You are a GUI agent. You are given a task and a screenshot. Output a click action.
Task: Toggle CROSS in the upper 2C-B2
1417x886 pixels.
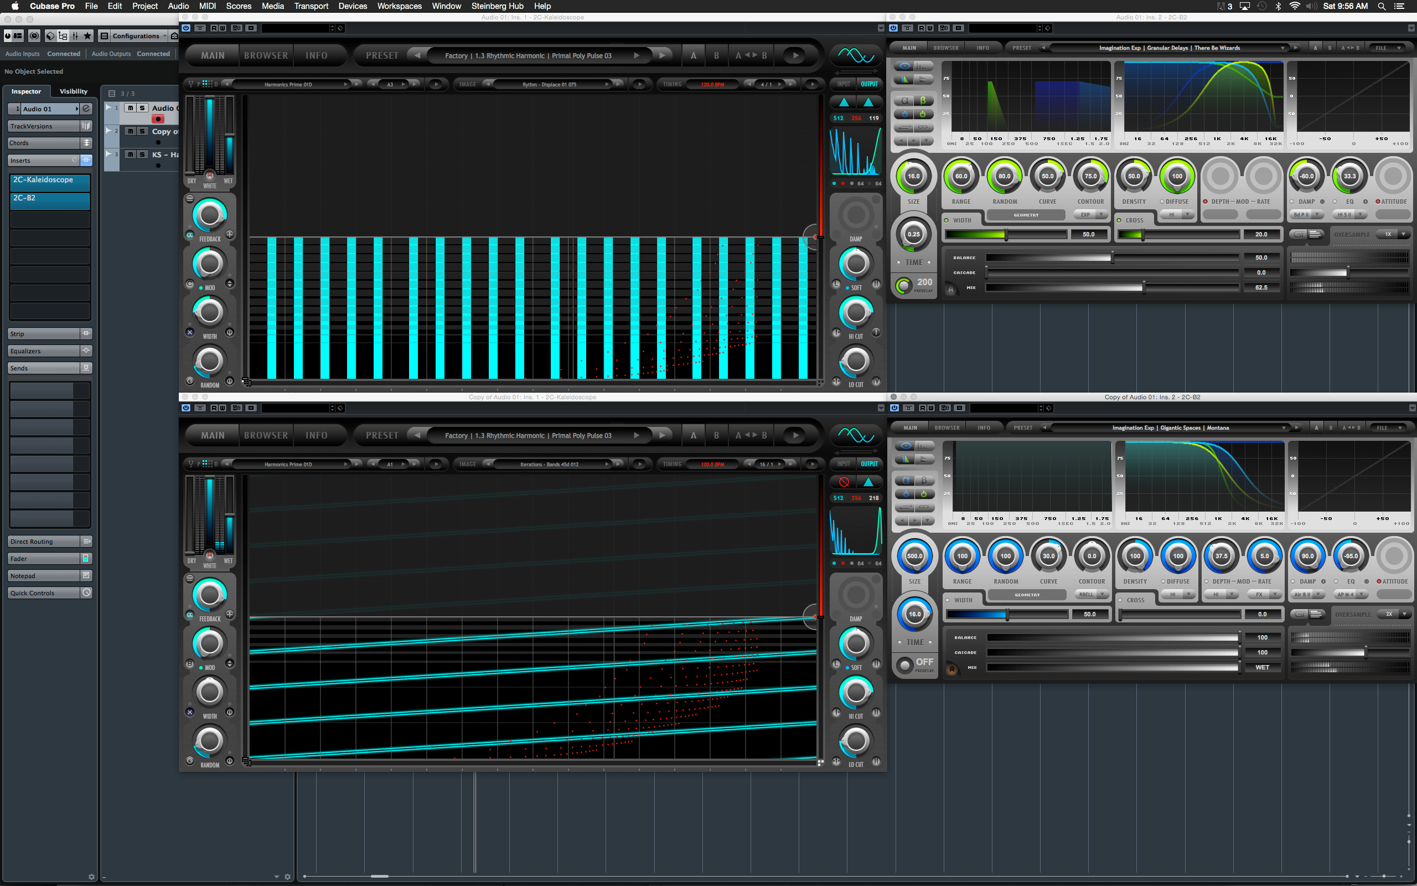[x=1119, y=220]
